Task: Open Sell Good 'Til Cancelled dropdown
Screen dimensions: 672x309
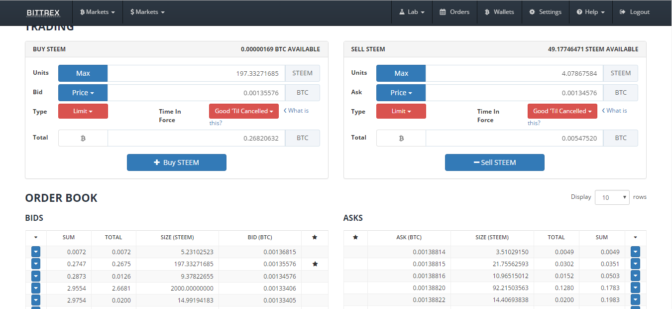Action: (562, 111)
